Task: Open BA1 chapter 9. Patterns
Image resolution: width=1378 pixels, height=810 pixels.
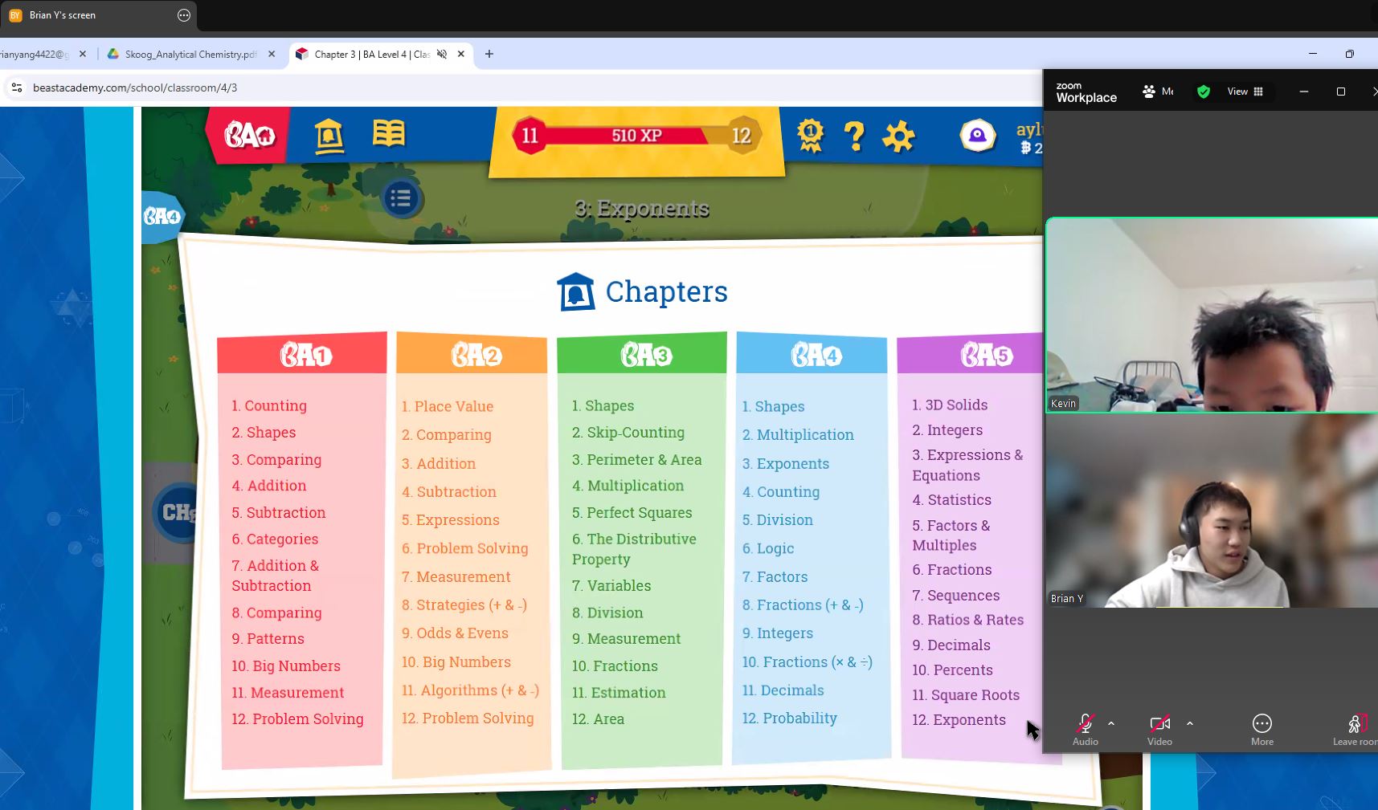Action: [268, 638]
